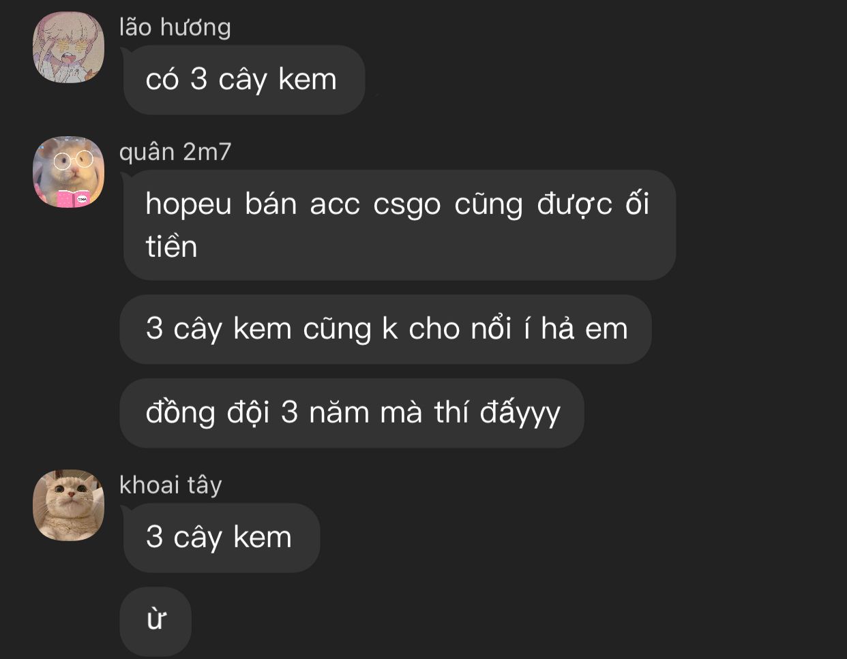Click the bubble "3 cây kem cũng k cho nổi"
The height and width of the screenshot is (659, 847).
click(x=386, y=329)
